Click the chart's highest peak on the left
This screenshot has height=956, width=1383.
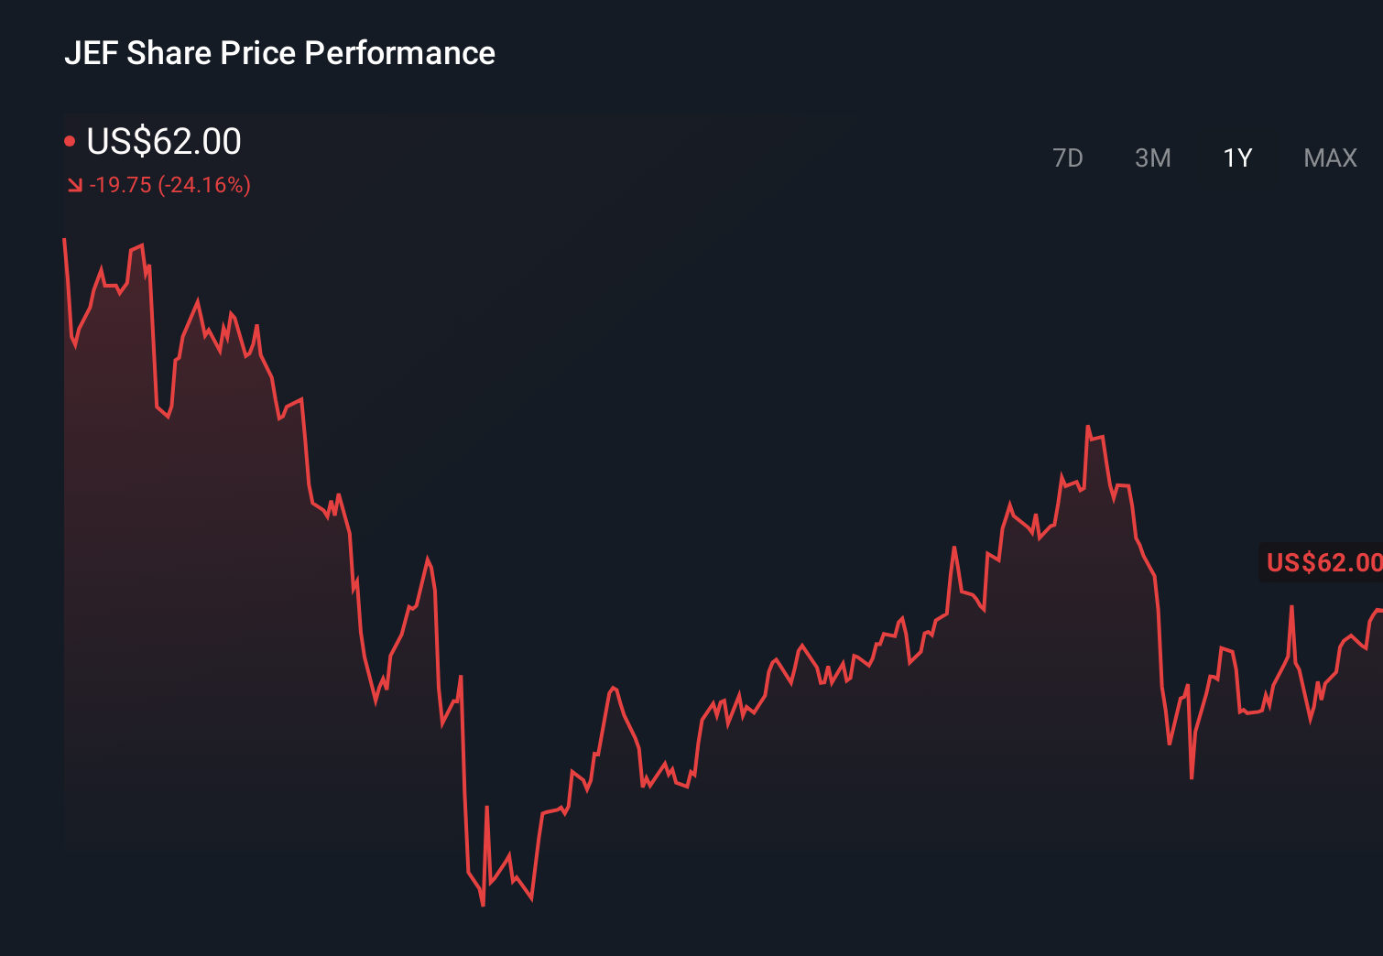(x=139, y=243)
